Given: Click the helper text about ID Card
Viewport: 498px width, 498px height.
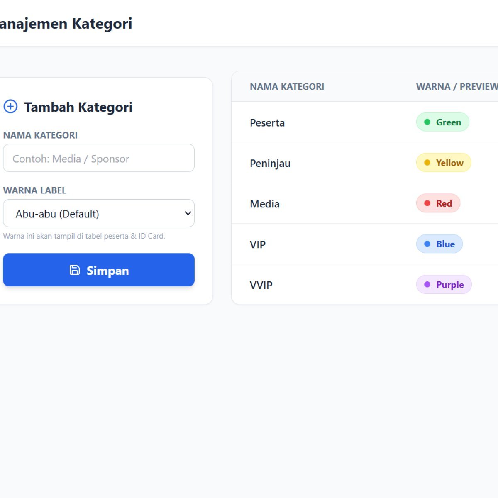Looking at the screenshot, I should pos(84,236).
